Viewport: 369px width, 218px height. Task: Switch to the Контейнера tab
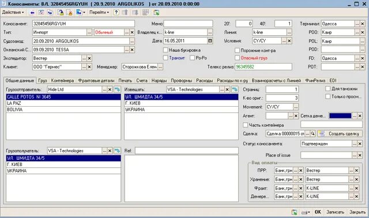pos(62,81)
